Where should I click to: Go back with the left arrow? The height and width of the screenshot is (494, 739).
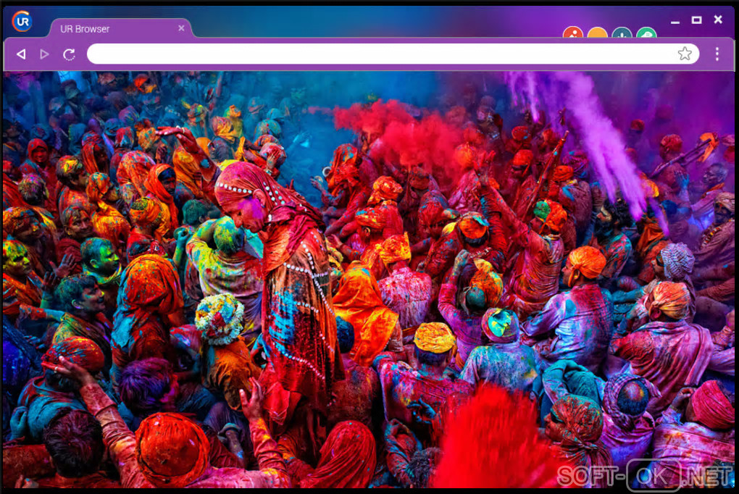click(x=21, y=54)
